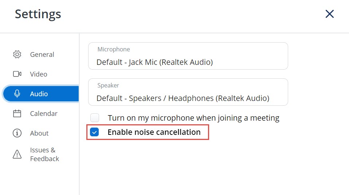Select Default - Jack Mic (Realtek Audio)
The height and width of the screenshot is (195, 349).
[x=155, y=62]
